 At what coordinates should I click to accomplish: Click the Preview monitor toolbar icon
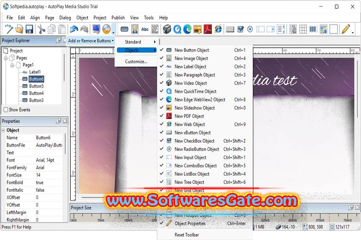coord(96,29)
